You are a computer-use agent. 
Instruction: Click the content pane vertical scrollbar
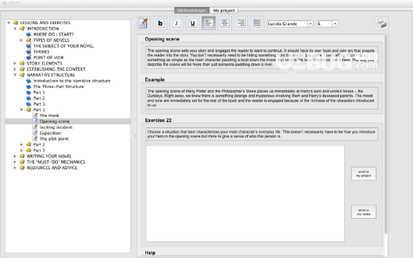click(x=386, y=134)
